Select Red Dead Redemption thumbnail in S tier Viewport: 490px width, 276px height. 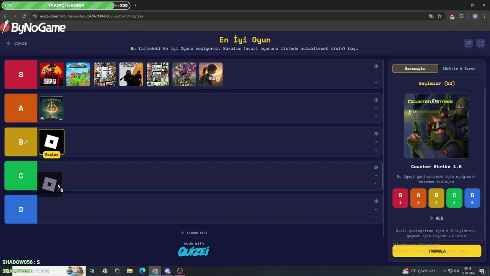(52, 74)
